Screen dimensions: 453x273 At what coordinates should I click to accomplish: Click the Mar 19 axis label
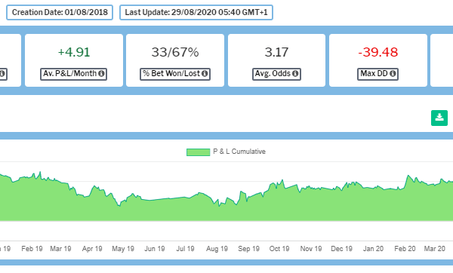[x=60, y=249]
